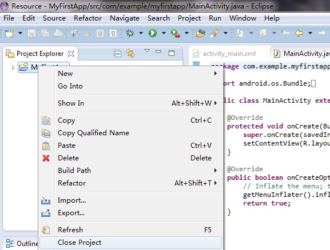Toggle Link with Editor in Project Explorer
Screen dimensions: 330x250
pos(130,53)
